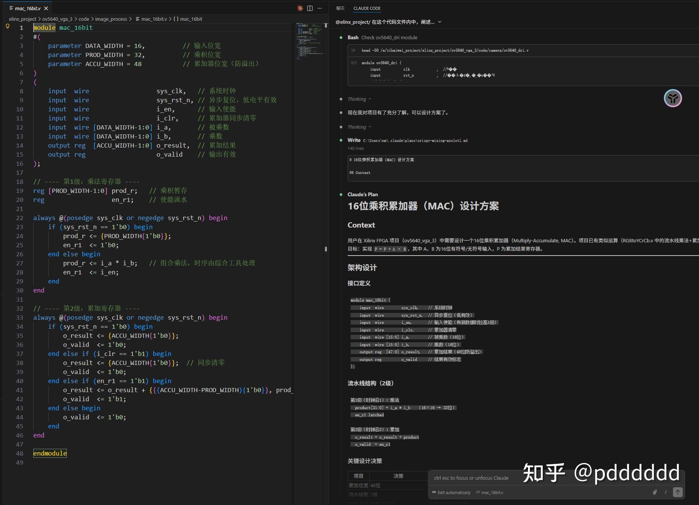Click the 'prod_r <= i_a * i_b' line

[x=100, y=263]
